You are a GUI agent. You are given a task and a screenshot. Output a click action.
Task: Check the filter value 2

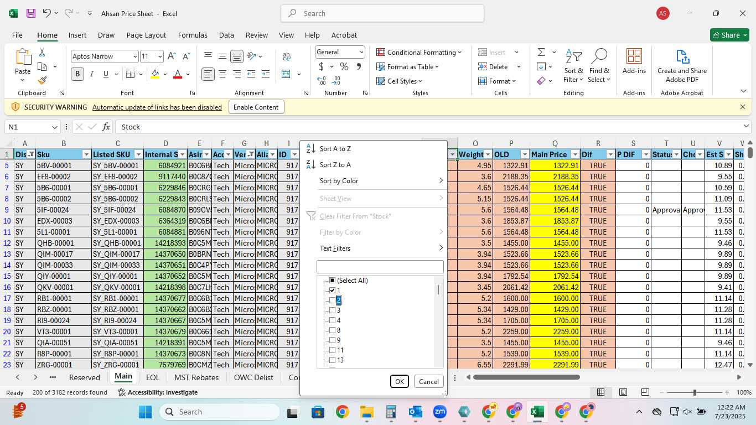coord(333,300)
